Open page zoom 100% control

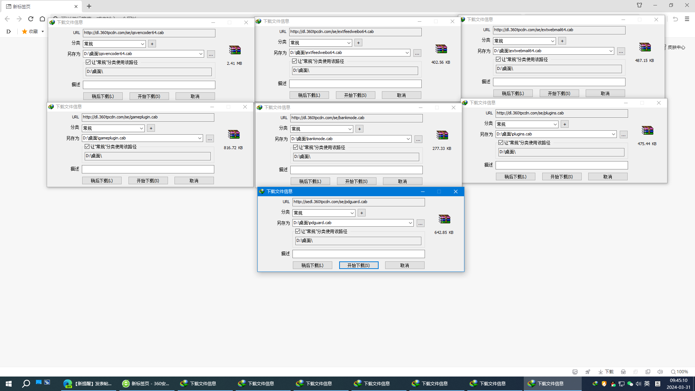click(679, 372)
